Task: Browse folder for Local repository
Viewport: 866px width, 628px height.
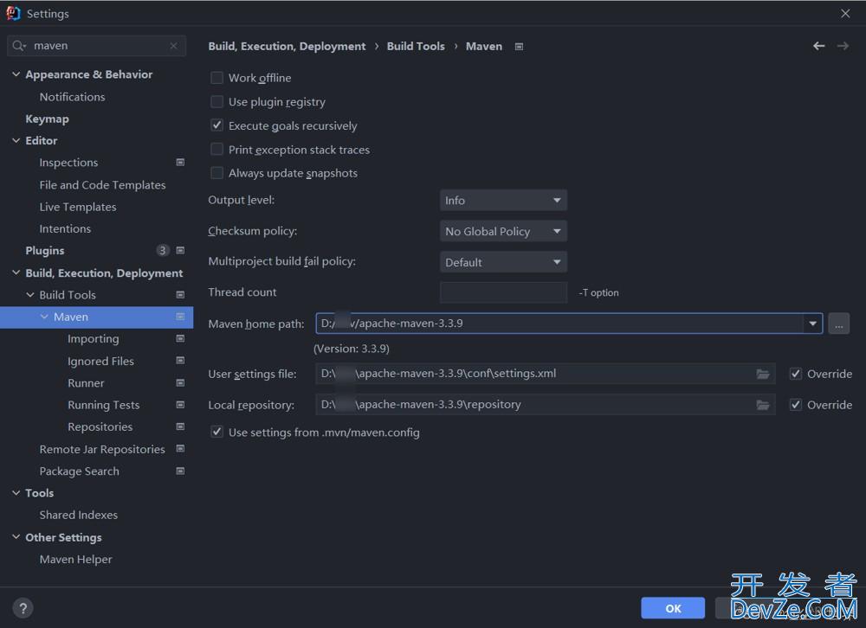Action: click(763, 405)
